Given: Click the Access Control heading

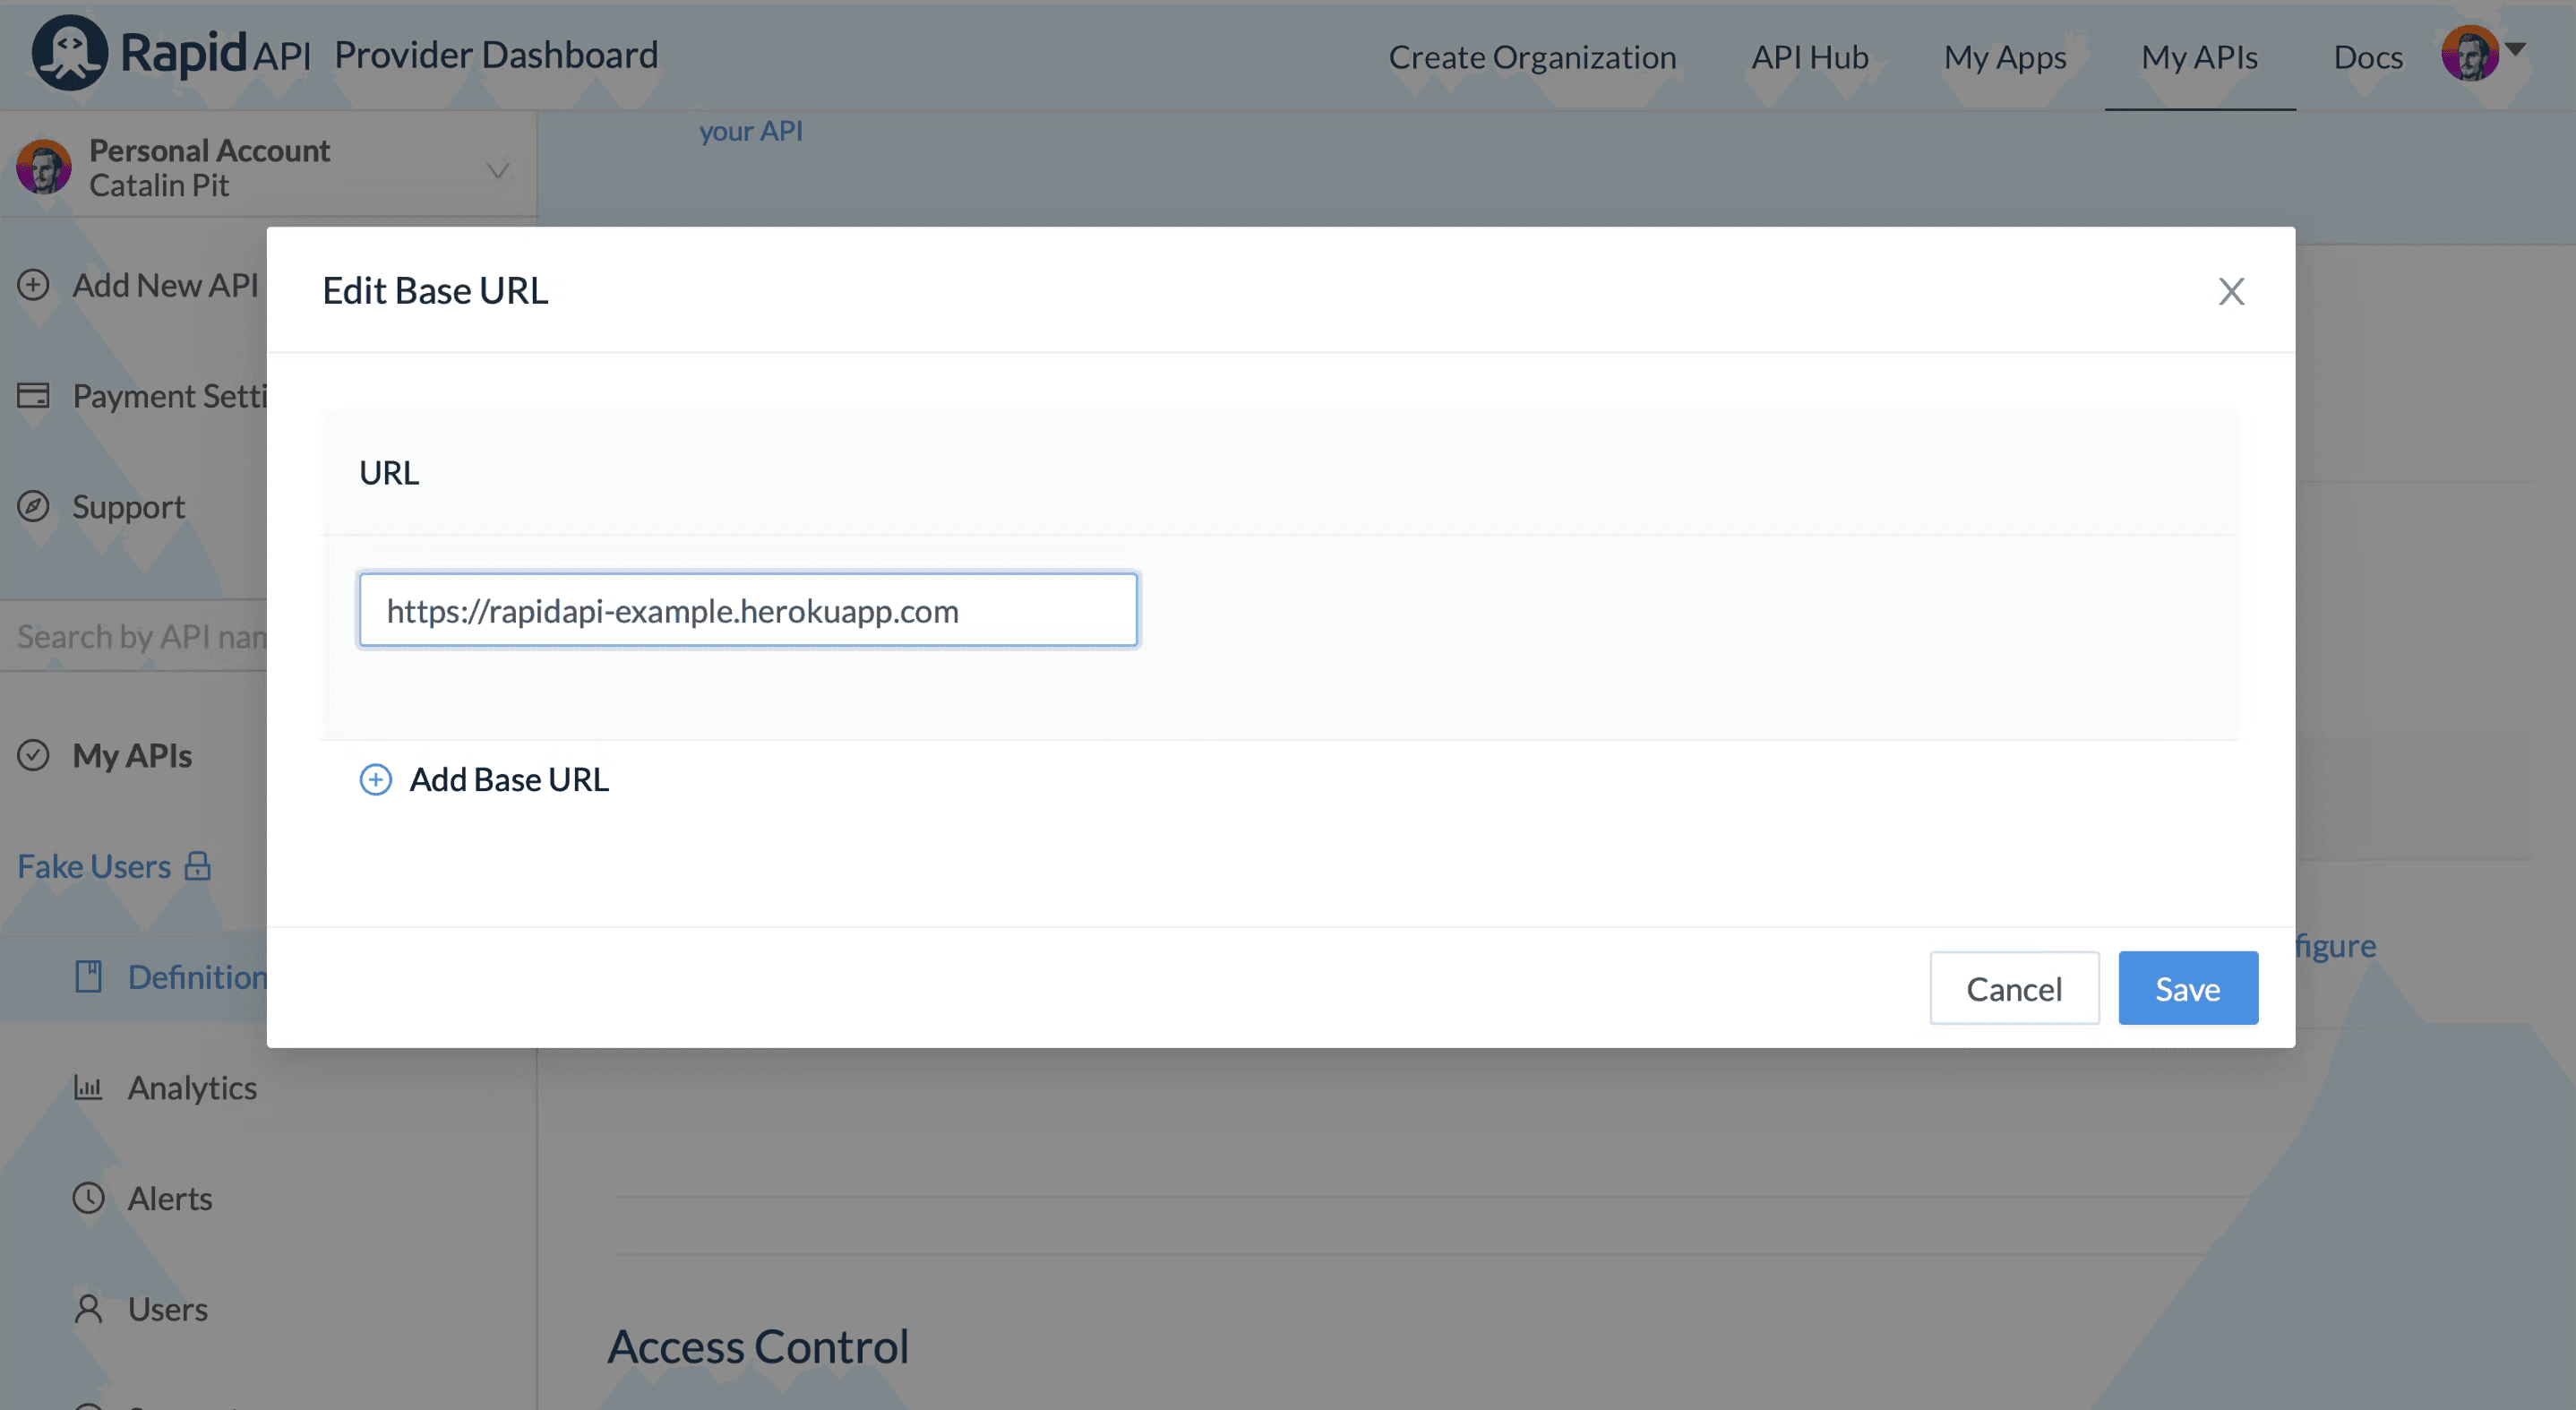Looking at the screenshot, I should point(758,1346).
